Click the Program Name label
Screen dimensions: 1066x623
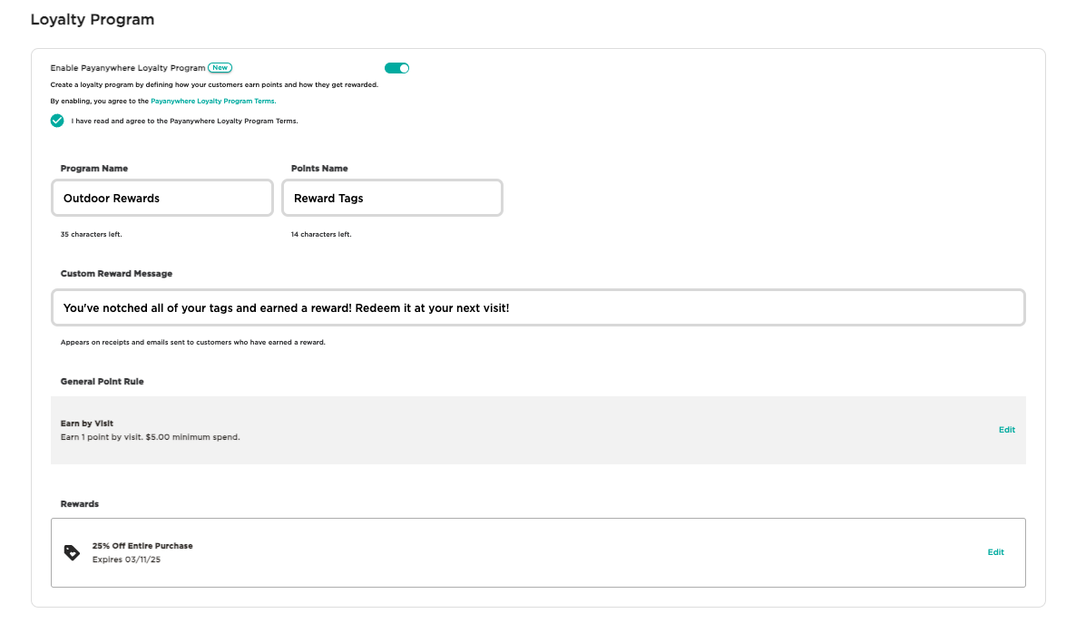[94, 169]
